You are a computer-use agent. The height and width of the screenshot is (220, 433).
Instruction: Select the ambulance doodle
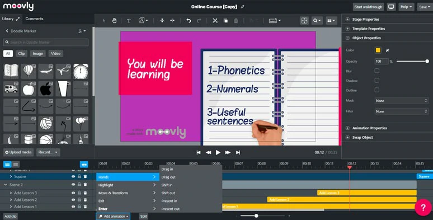point(11,88)
